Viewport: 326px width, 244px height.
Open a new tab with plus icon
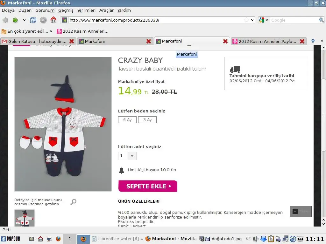[x=313, y=41]
